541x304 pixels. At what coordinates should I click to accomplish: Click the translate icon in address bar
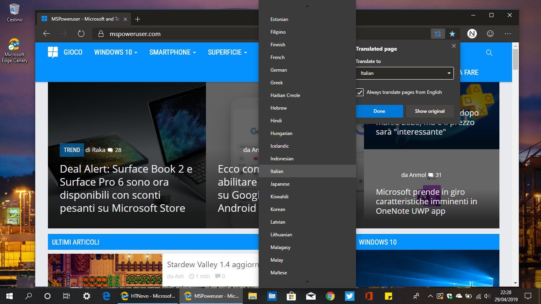click(438, 34)
